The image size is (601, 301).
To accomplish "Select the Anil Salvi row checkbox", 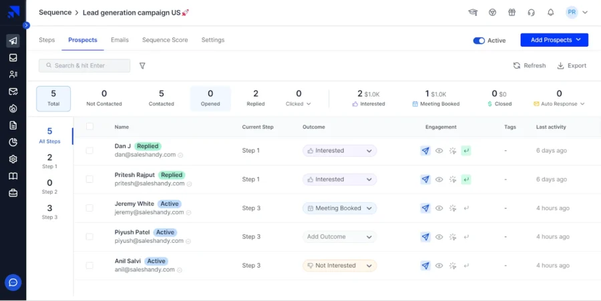I will point(89,266).
